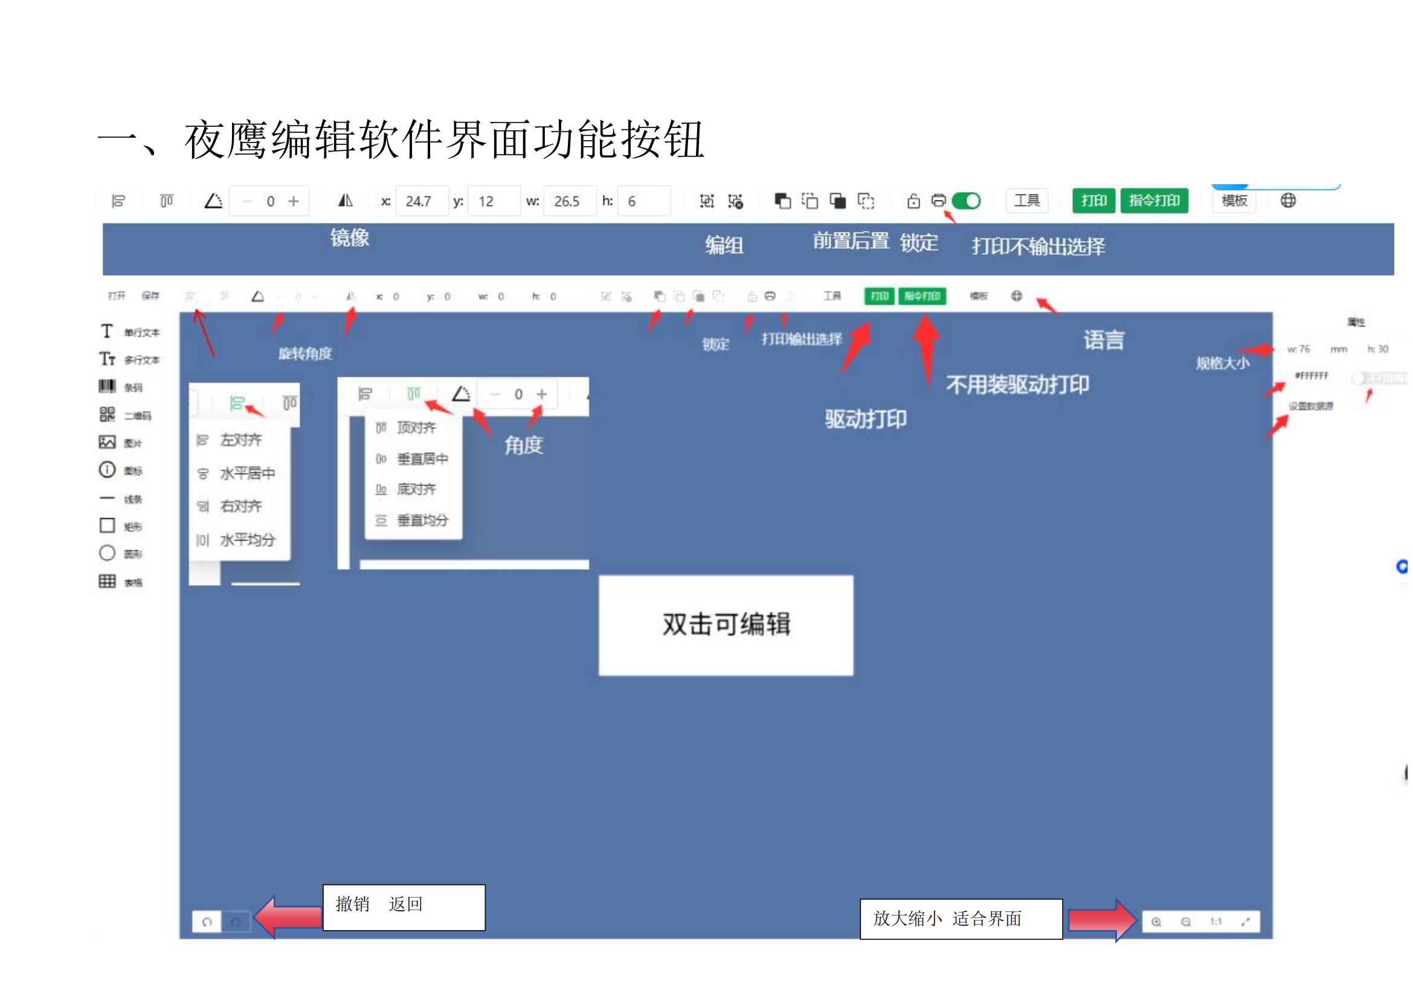Click the language globe icon in top toolbar
This screenshot has width=1413, height=999.
(1287, 201)
